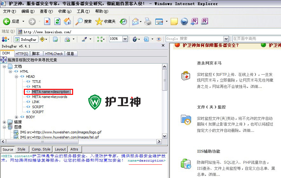Collapse the HTML tree node
281x178 pixels.
pos(10,71)
